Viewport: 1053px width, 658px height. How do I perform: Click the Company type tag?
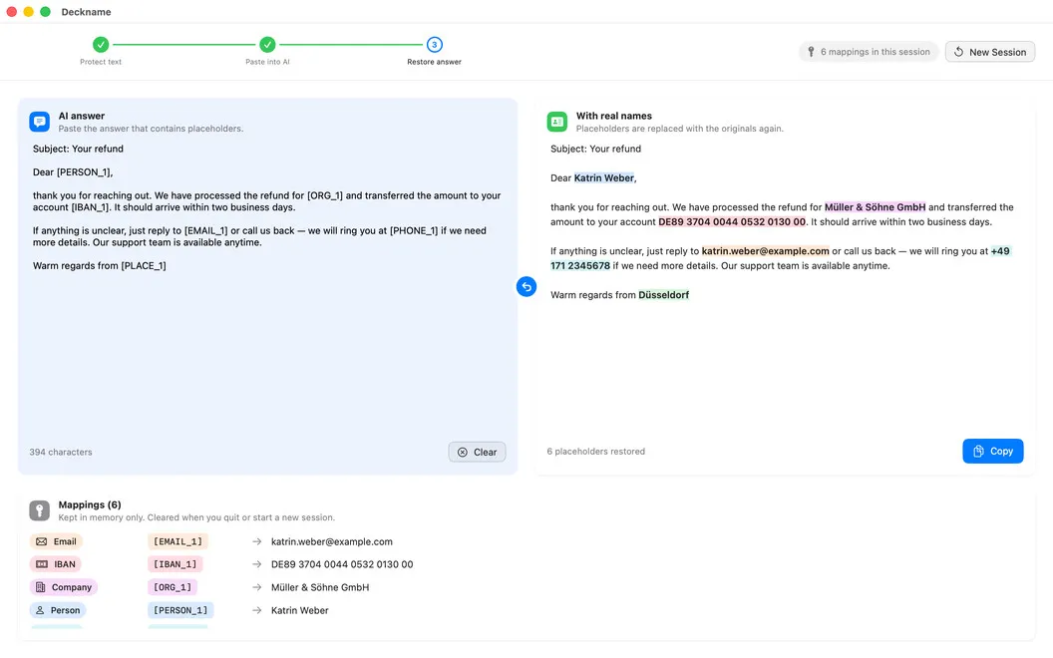[64, 587]
